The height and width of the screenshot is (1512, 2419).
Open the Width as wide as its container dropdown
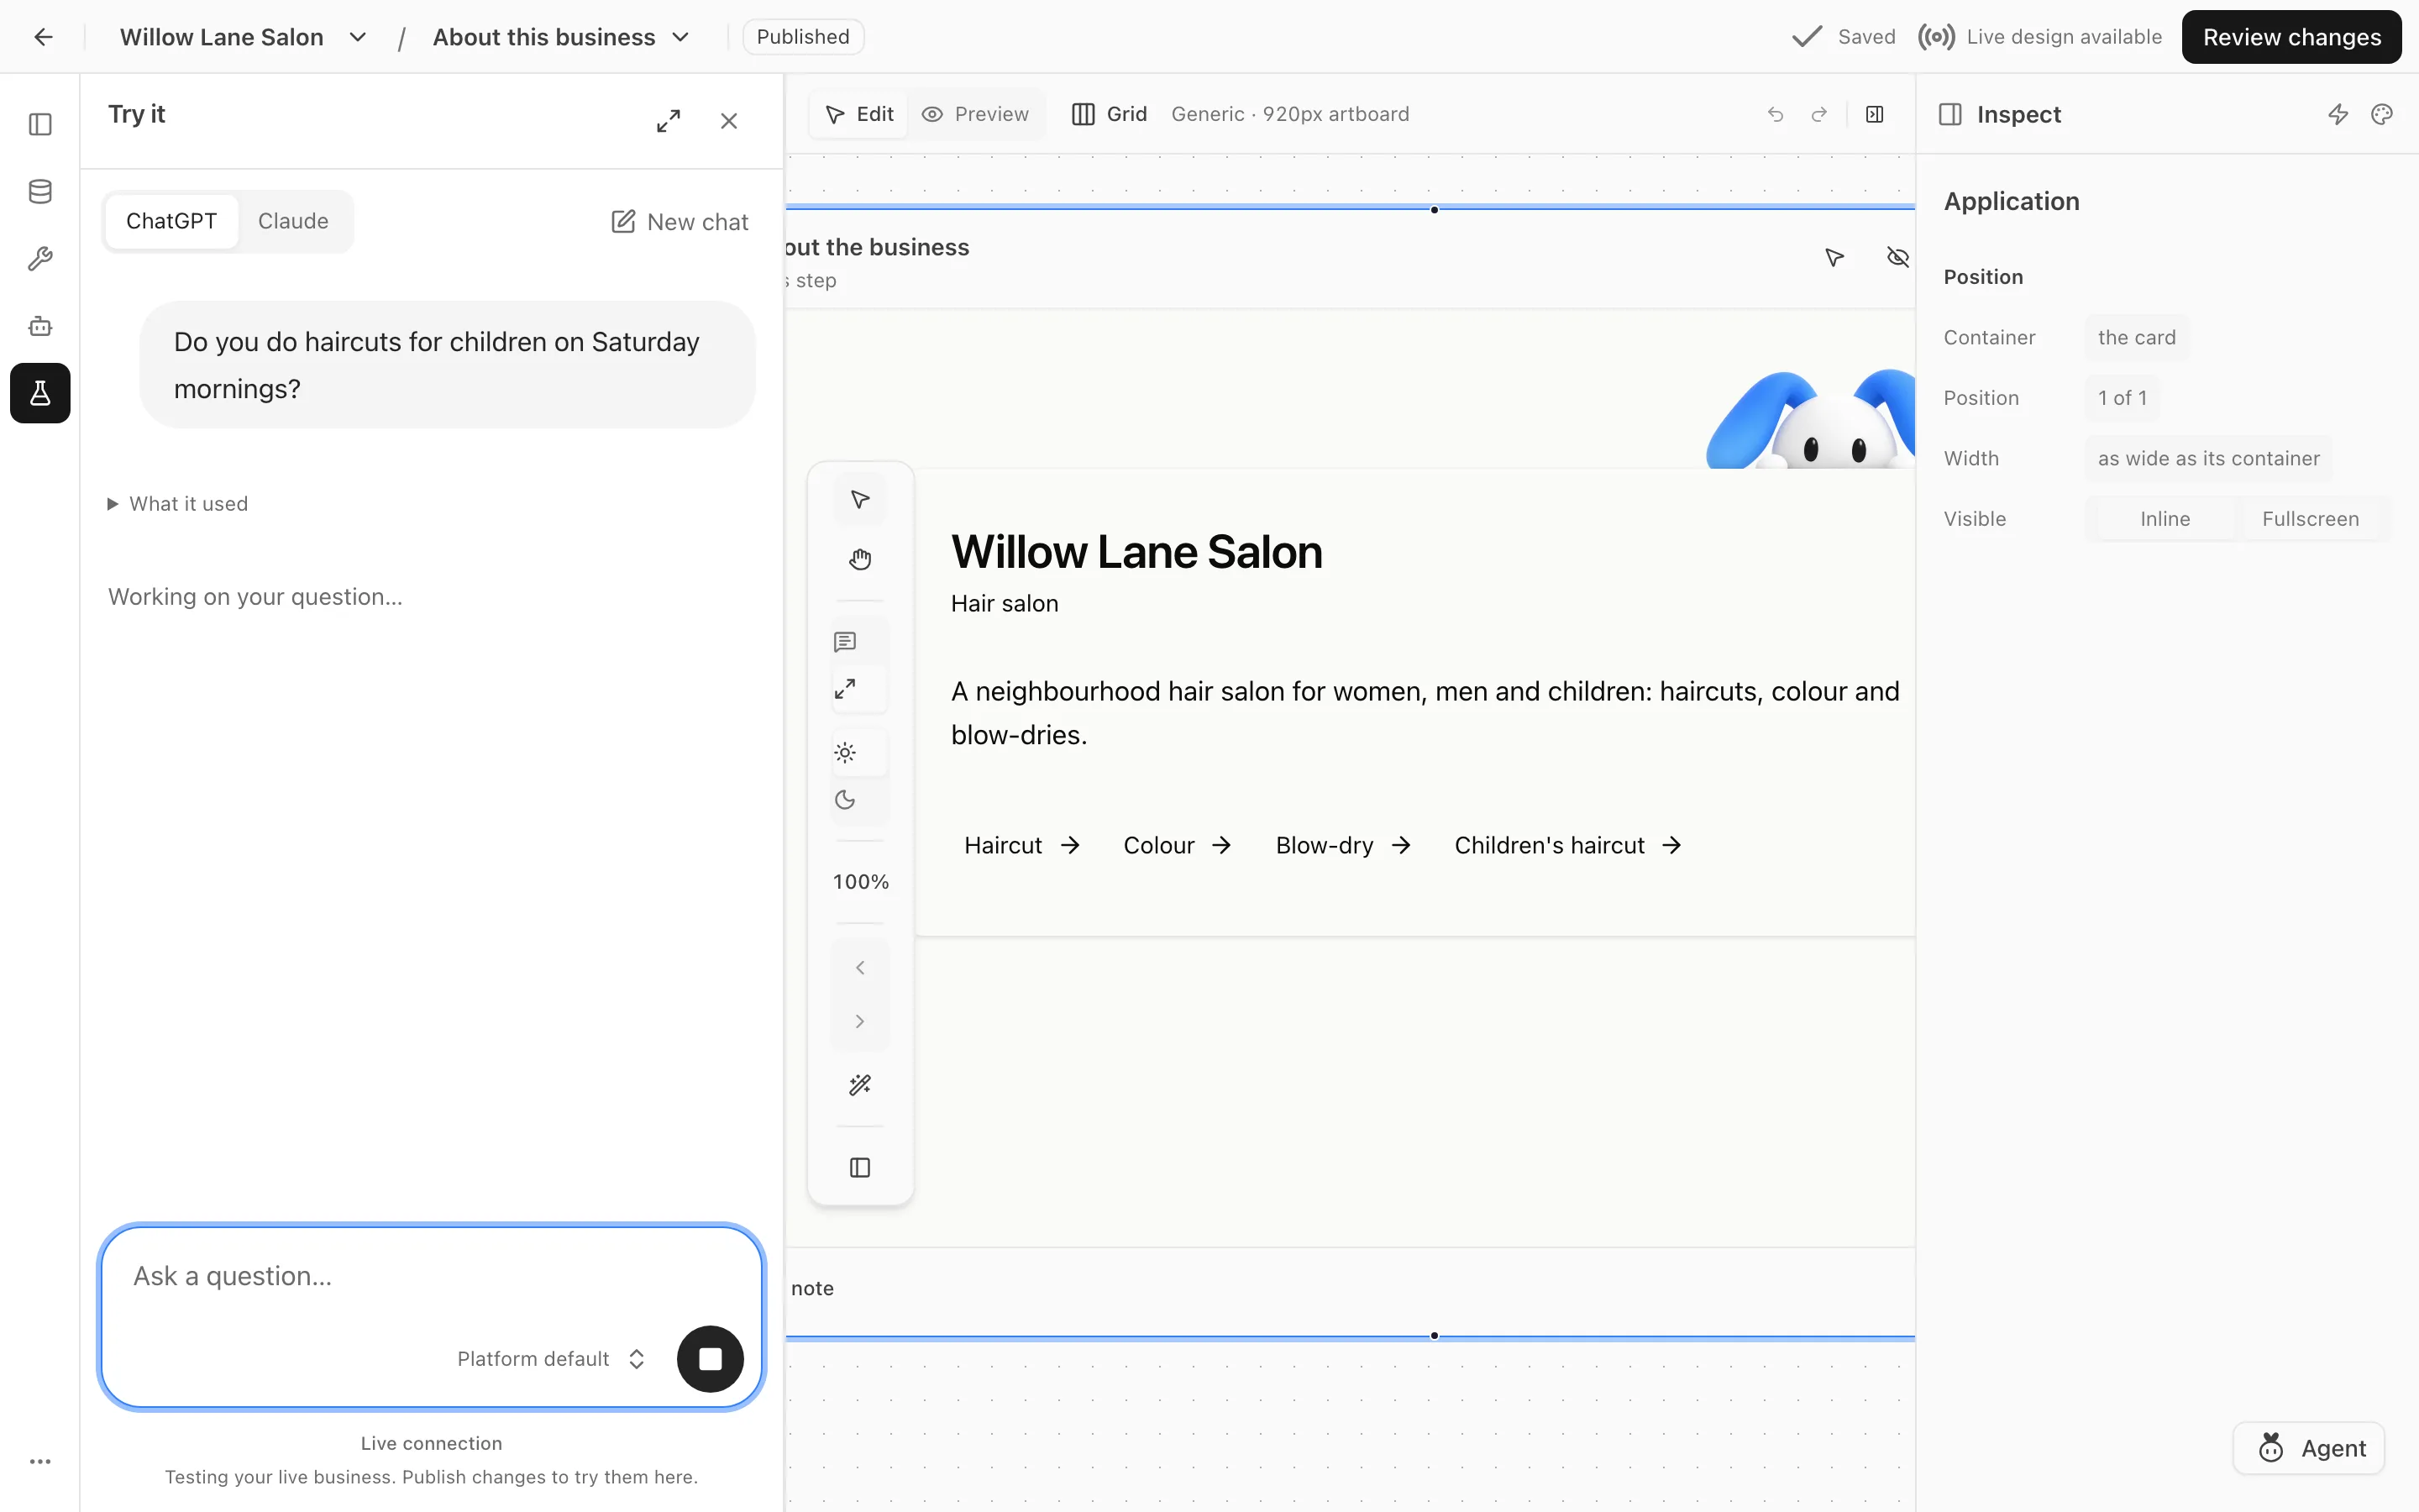click(2208, 458)
